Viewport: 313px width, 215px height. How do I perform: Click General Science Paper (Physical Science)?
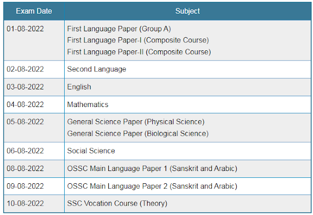(136, 122)
